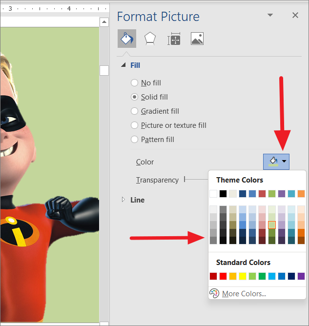The height and width of the screenshot is (326, 309).
Task: Pick the orange theme color in top row
Action: tap(301, 194)
